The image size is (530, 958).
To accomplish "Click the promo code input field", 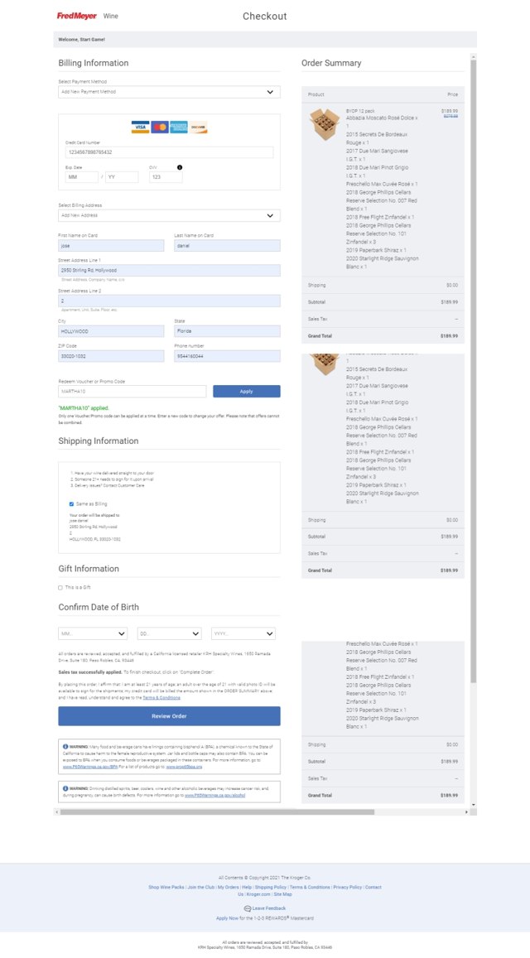I will [132, 392].
